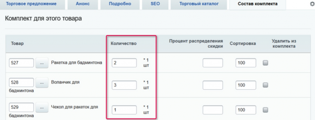Click product ID field containing 529

22,107
